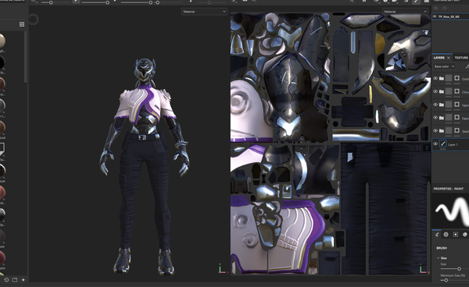Click the axis gizmo in the 2D UV view
The width and height of the screenshot is (469, 287).
point(423,269)
